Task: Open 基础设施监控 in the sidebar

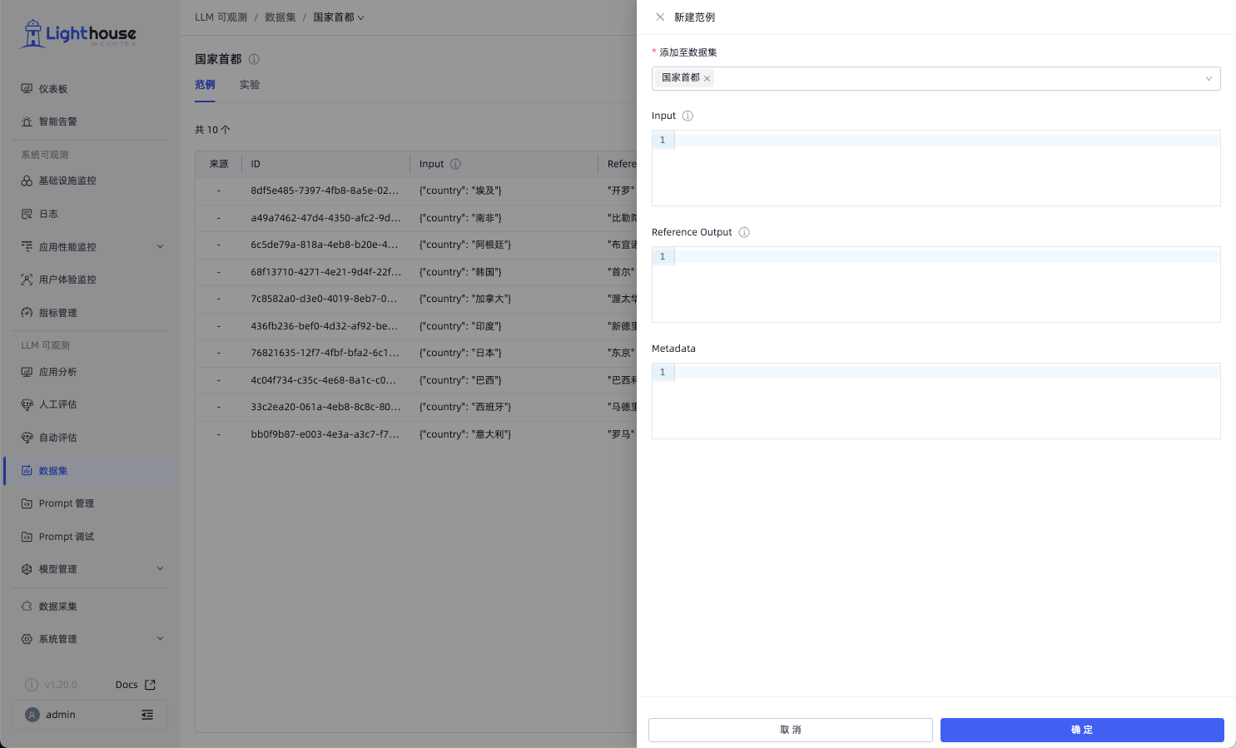Action: (90, 181)
